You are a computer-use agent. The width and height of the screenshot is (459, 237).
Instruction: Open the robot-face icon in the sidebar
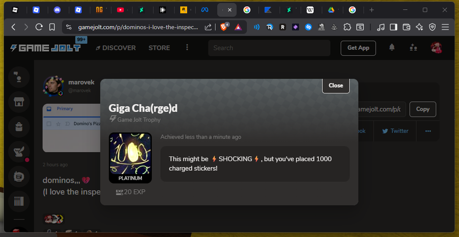coord(19,176)
